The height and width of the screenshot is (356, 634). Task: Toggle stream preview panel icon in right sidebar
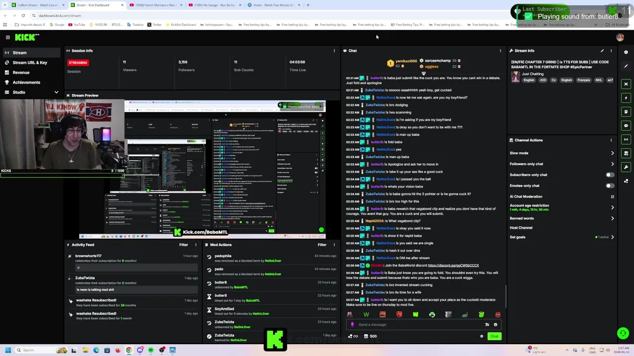(626, 84)
